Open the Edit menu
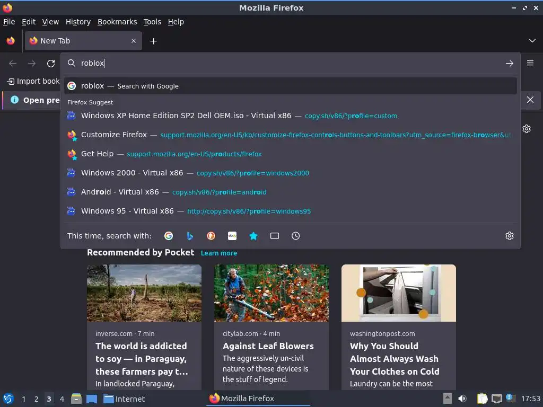The width and height of the screenshot is (543, 407). click(x=29, y=22)
